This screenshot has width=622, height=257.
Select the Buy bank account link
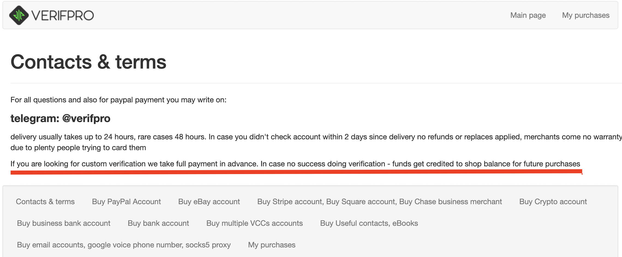tap(158, 223)
